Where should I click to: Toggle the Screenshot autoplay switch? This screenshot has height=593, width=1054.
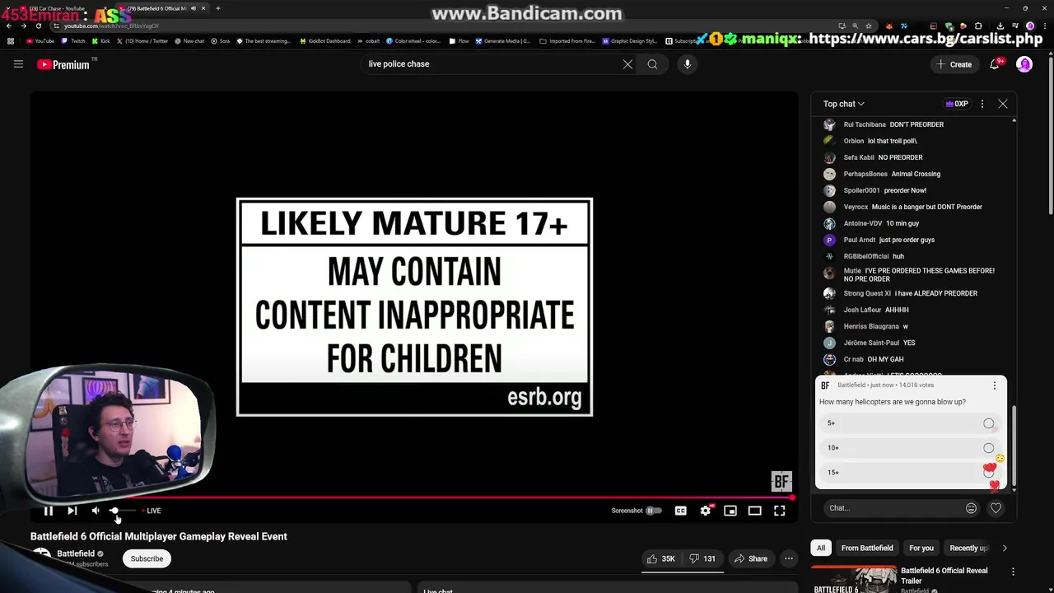[654, 511]
